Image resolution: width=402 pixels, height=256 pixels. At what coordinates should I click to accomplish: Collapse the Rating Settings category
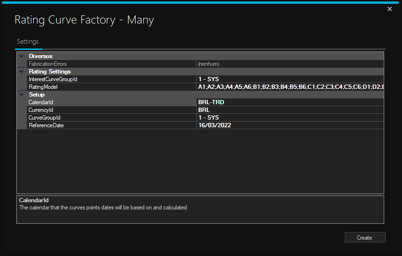point(21,72)
